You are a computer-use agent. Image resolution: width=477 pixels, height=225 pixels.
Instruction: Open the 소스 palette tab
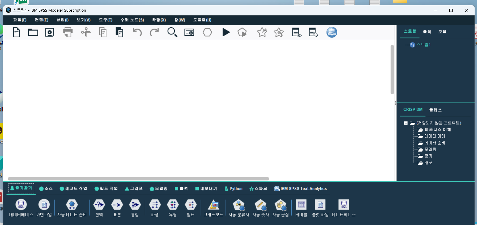coord(46,188)
